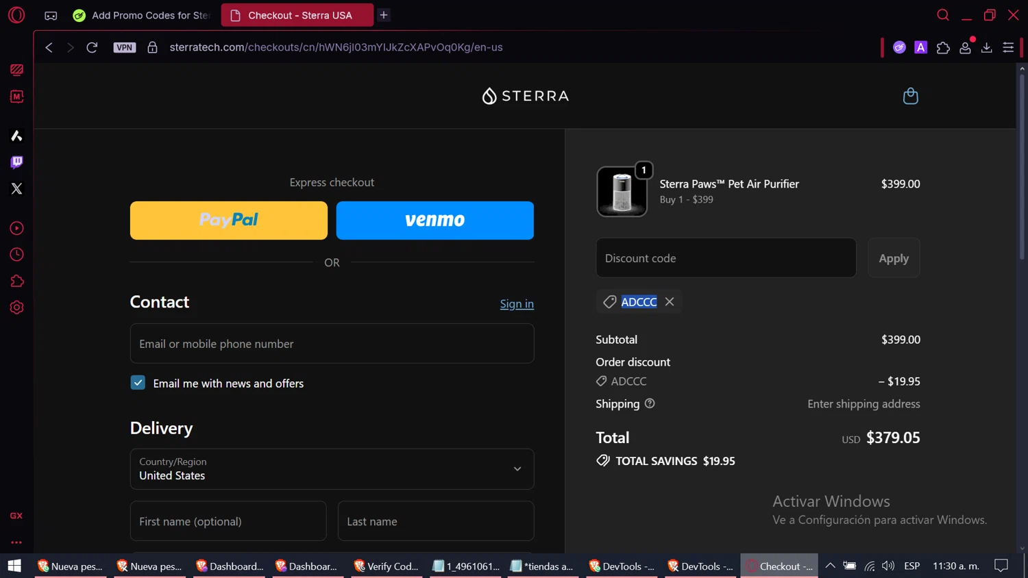Click the Sign in link
Viewport: 1028px width, 578px height.
[x=517, y=304]
